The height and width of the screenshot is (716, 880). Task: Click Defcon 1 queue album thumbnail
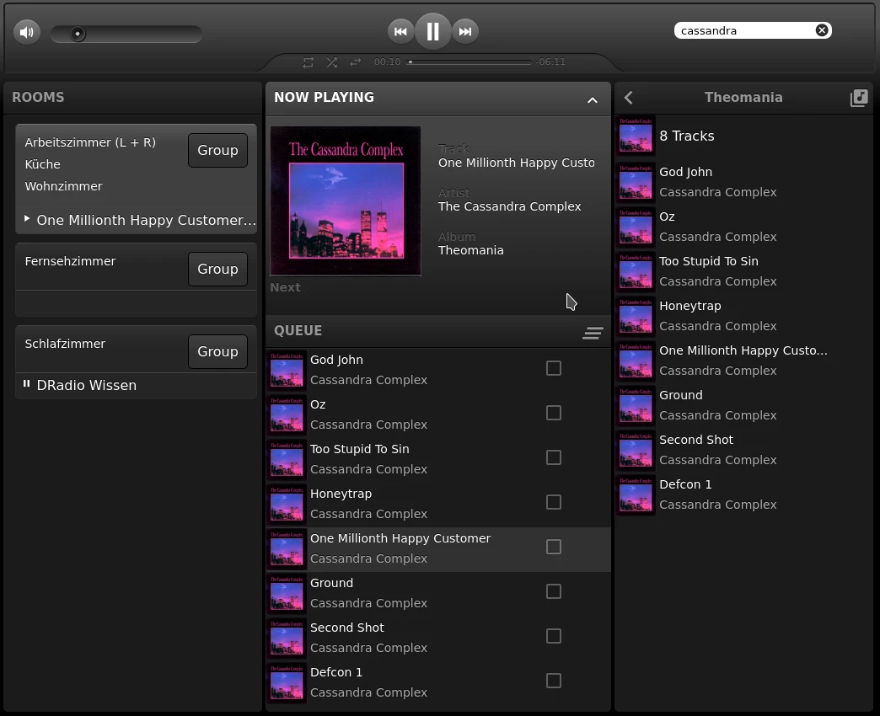(x=287, y=683)
